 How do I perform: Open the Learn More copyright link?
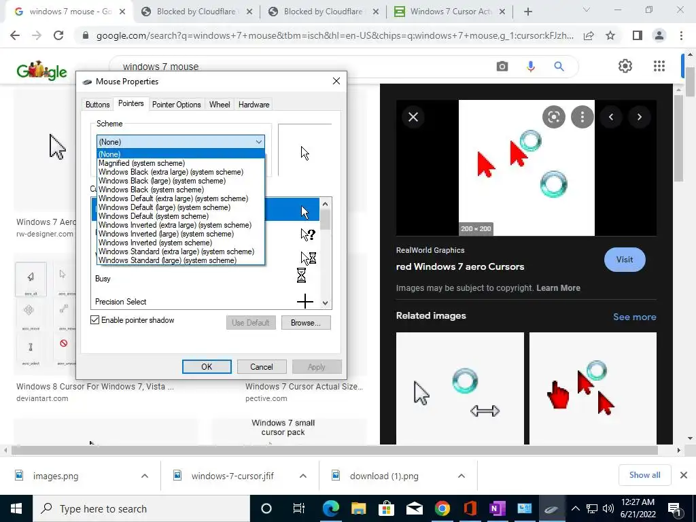[559, 288]
